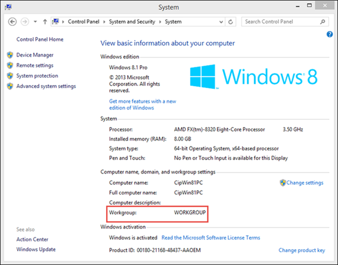The height and width of the screenshot is (265, 338).
Task: Click the Full computer name value
Action: tap(188, 192)
